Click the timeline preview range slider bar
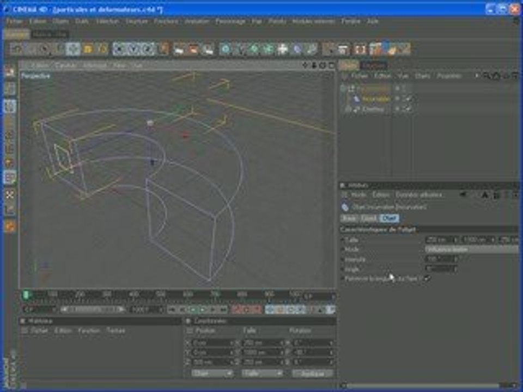The width and height of the screenshot is (523, 392). (93, 310)
